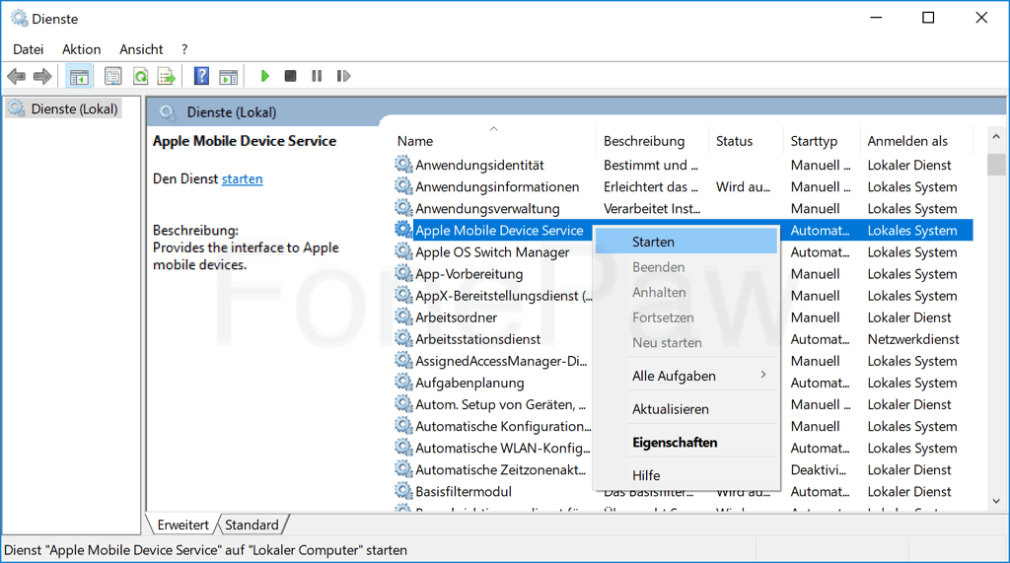1010x563 pixels.
Task: Restart service with toolbar restart icon
Action: pyautogui.click(x=343, y=76)
